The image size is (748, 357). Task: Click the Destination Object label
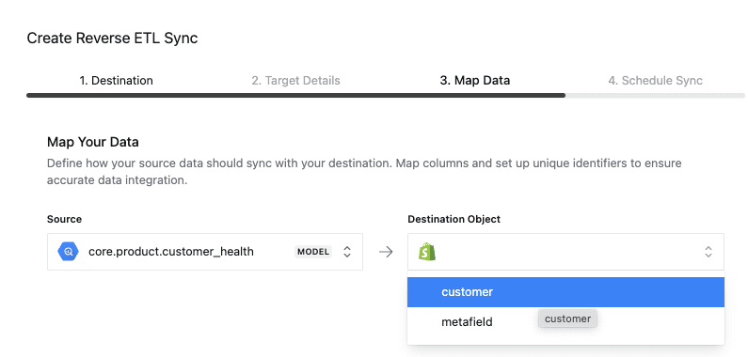[x=454, y=219]
